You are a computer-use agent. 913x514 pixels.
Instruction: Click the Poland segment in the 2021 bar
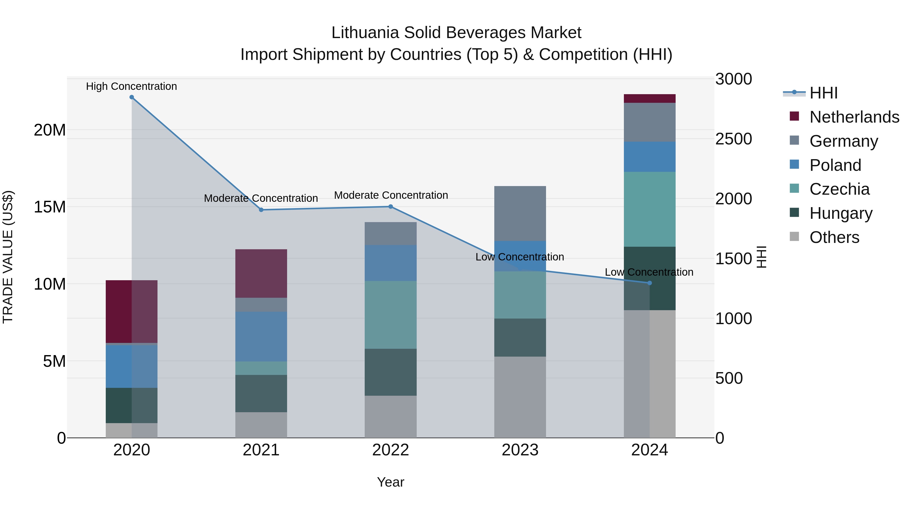[x=261, y=337]
